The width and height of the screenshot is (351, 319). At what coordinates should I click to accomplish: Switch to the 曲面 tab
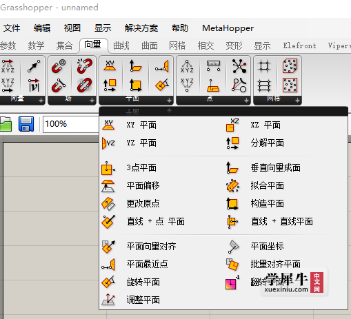150,45
